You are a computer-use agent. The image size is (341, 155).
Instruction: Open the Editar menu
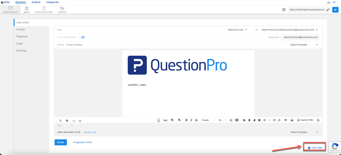(x=6, y=2)
